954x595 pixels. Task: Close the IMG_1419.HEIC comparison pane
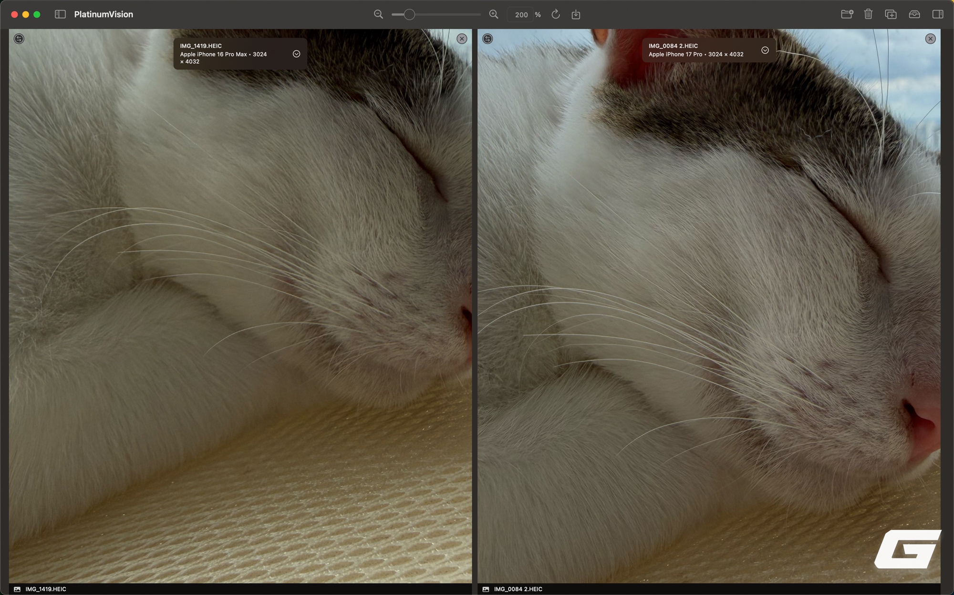[x=462, y=39]
